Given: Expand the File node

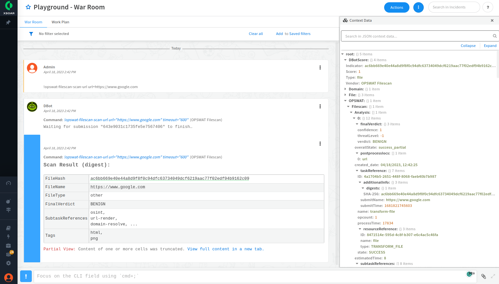Looking at the screenshot, I should coord(346,95).
